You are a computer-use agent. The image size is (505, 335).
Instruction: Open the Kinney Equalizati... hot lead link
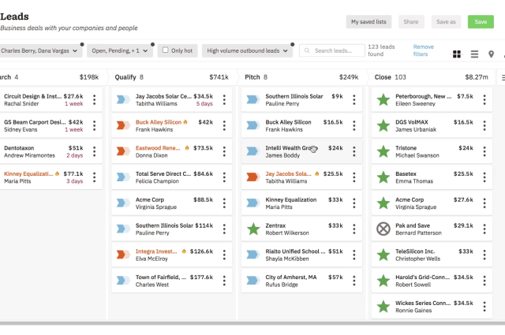coord(28,173)
